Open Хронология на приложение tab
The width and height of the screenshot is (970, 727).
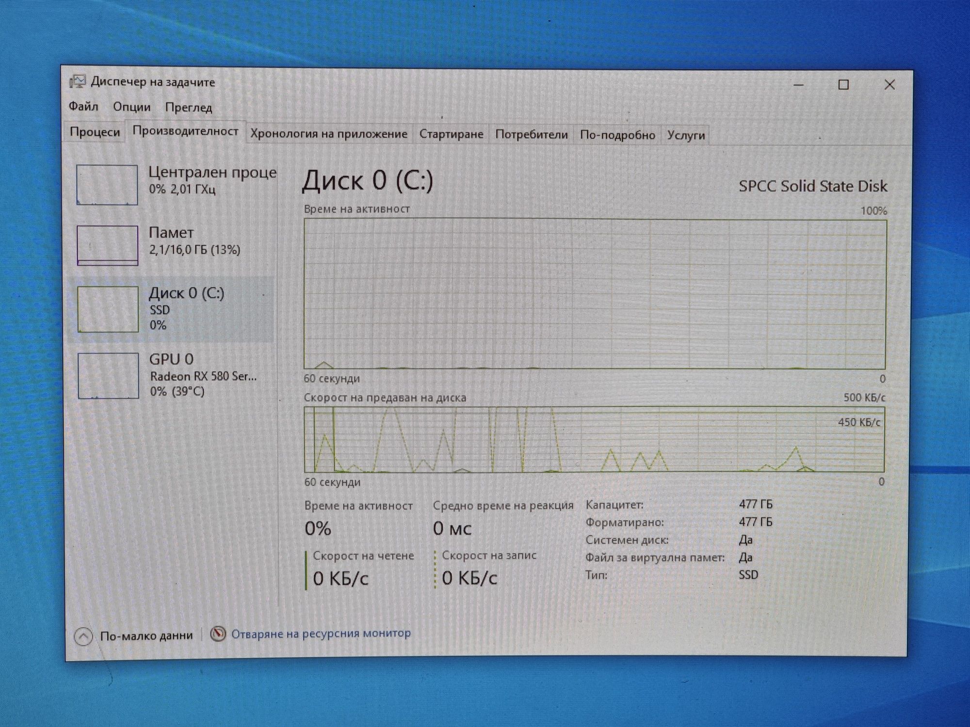(328, 133)
